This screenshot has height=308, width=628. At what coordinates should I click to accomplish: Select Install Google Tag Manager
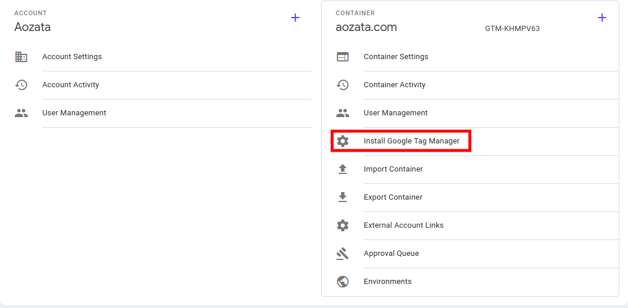[411, 141]
